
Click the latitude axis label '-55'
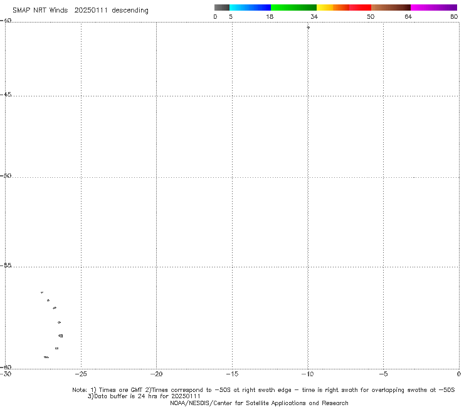pyautogui.click(x=6, y=265)
